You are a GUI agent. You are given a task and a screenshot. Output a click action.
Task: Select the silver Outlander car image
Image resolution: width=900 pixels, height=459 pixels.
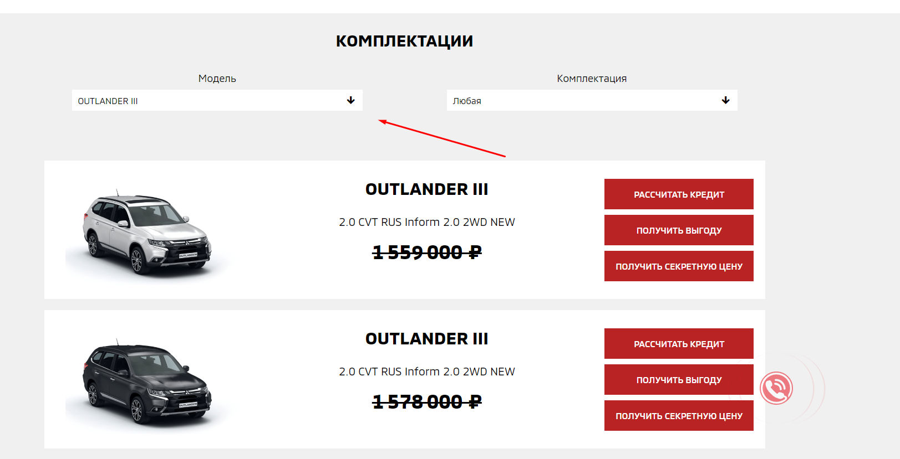147,232
